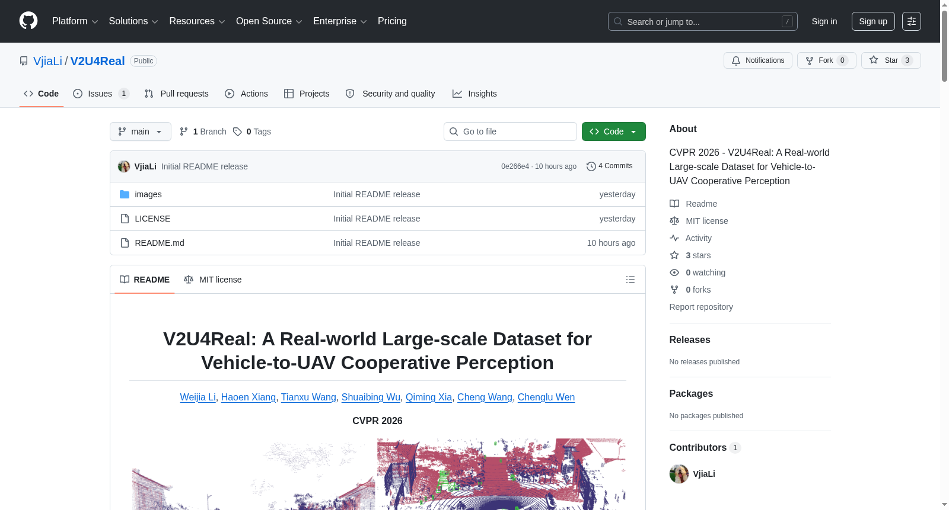Click the LICENSE file icon

(x=125, y=219)
